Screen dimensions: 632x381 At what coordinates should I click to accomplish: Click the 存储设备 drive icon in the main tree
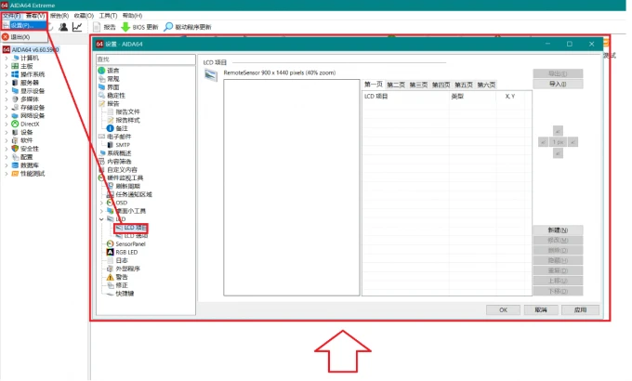pyautogui.click(x=15, y=108)
